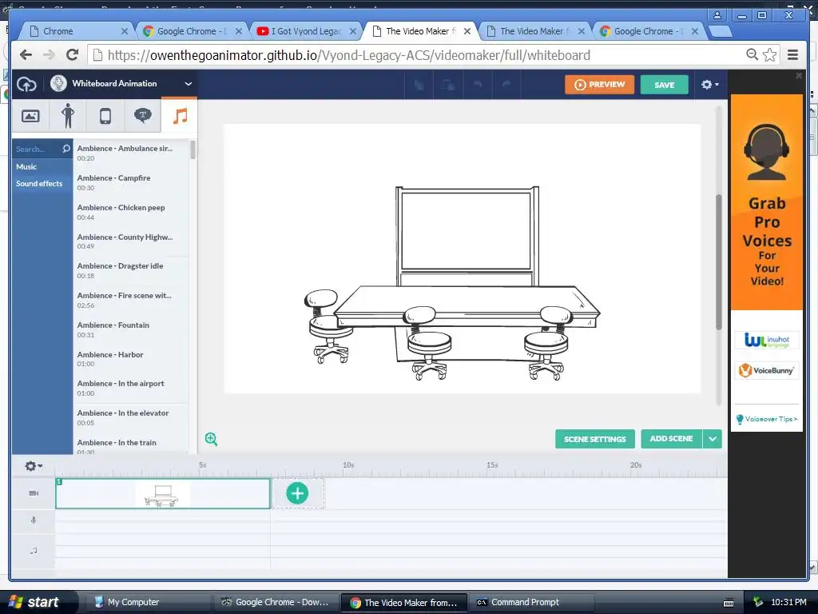Choose Ambience - In the train sound
The image size is (818, 614).
point(130,445)
